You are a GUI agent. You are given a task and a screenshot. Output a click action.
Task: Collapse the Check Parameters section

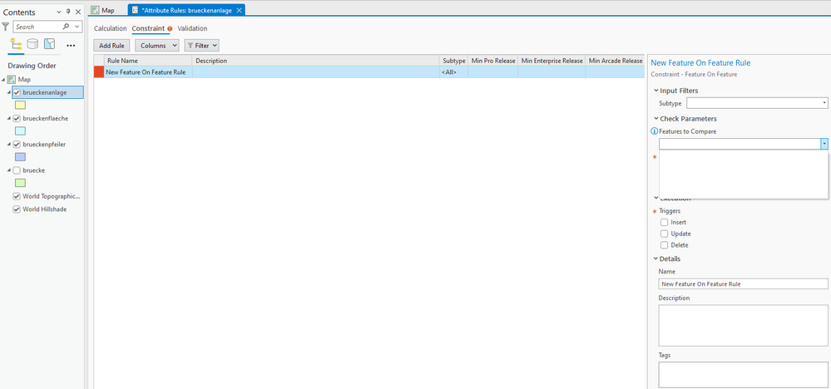pos(656,119)
